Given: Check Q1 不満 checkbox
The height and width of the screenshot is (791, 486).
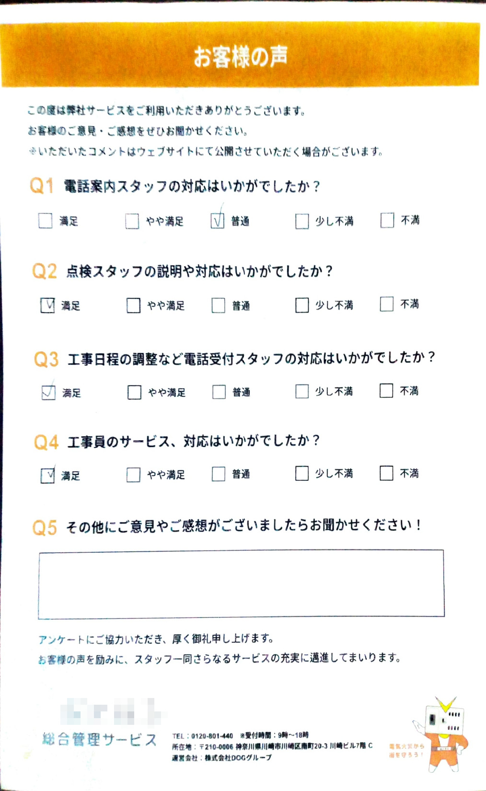Looking at the screenshot, I should point(387,220).
